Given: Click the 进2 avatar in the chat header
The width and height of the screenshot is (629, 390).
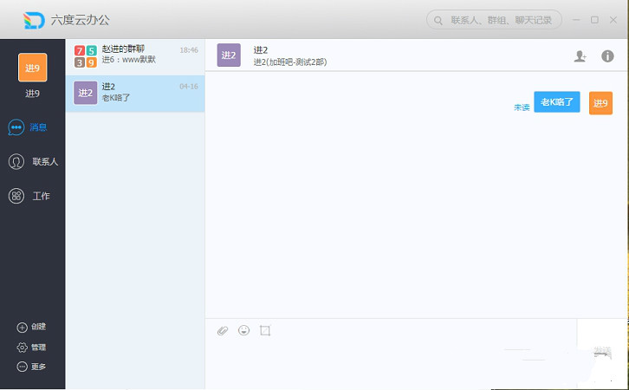Looking at the screenshot, I should pyautogui.click(x=229, y=55).
